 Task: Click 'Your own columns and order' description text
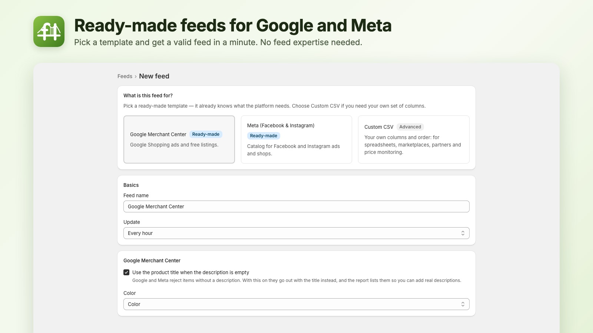pyautogui.click(x=413, y=145)
